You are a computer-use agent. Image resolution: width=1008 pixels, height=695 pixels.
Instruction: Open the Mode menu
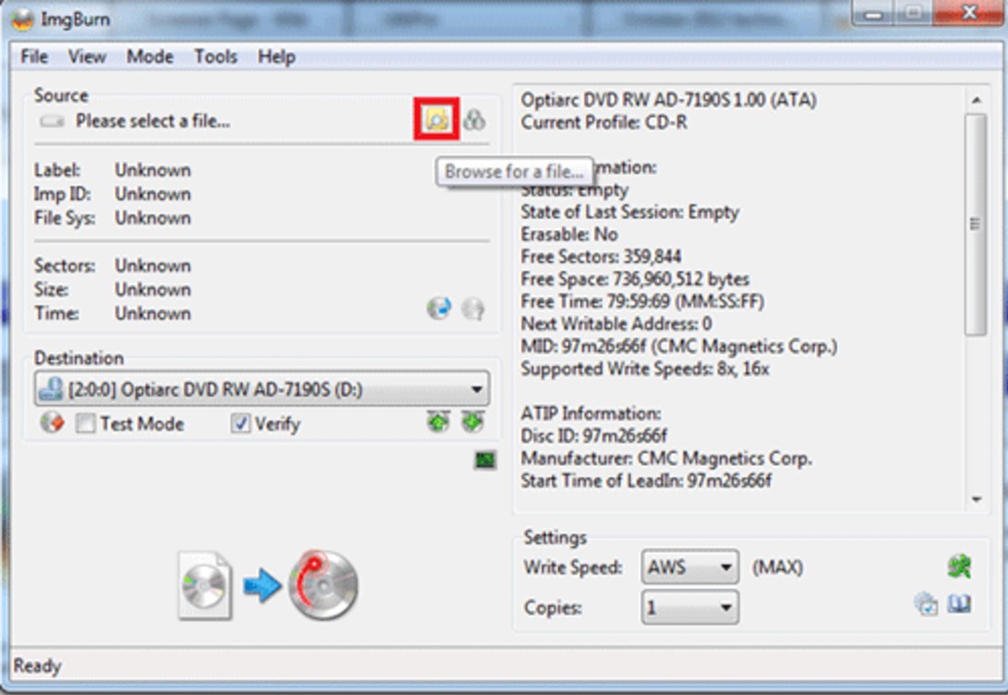click(150, 56)
